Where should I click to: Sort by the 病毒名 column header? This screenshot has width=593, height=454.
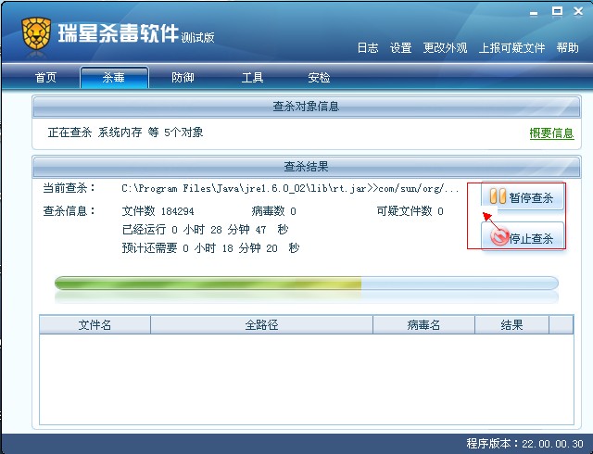423,324
